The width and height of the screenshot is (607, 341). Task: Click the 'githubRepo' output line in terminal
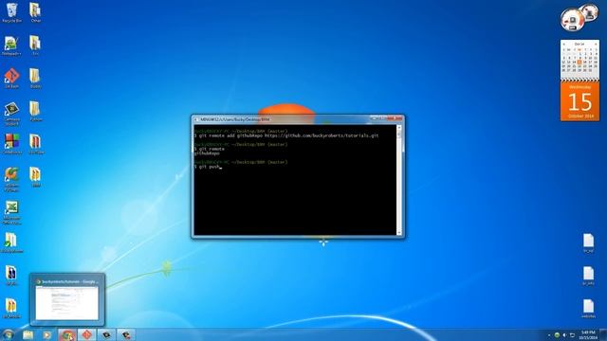click(207, 153)
